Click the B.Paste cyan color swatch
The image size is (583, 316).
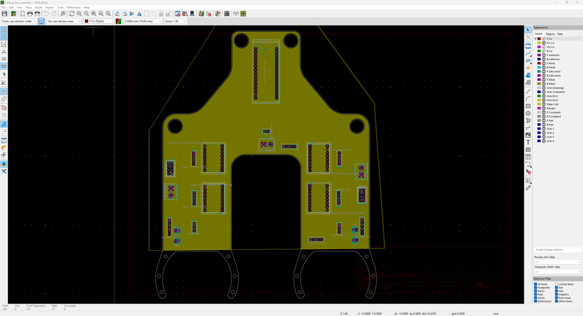(x=539, y=68)
